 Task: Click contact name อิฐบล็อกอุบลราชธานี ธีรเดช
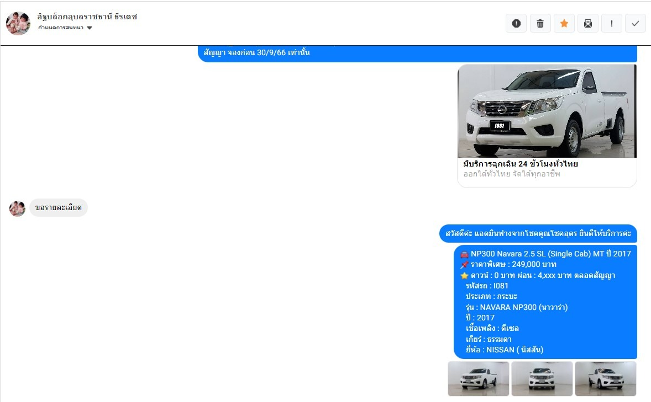87,17
